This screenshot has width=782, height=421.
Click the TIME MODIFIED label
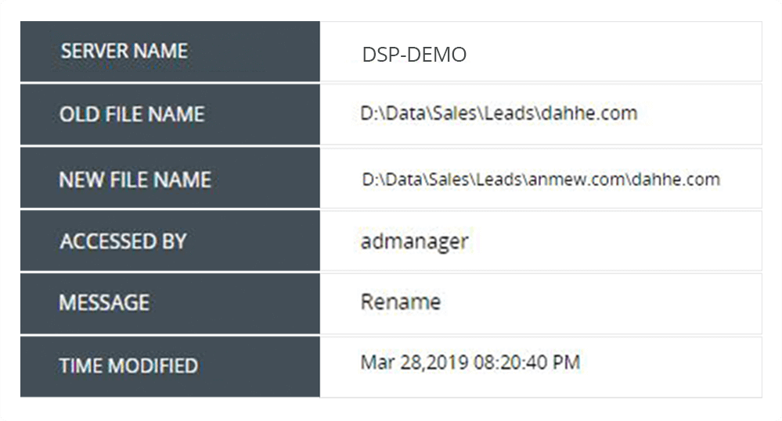point(128,366)
